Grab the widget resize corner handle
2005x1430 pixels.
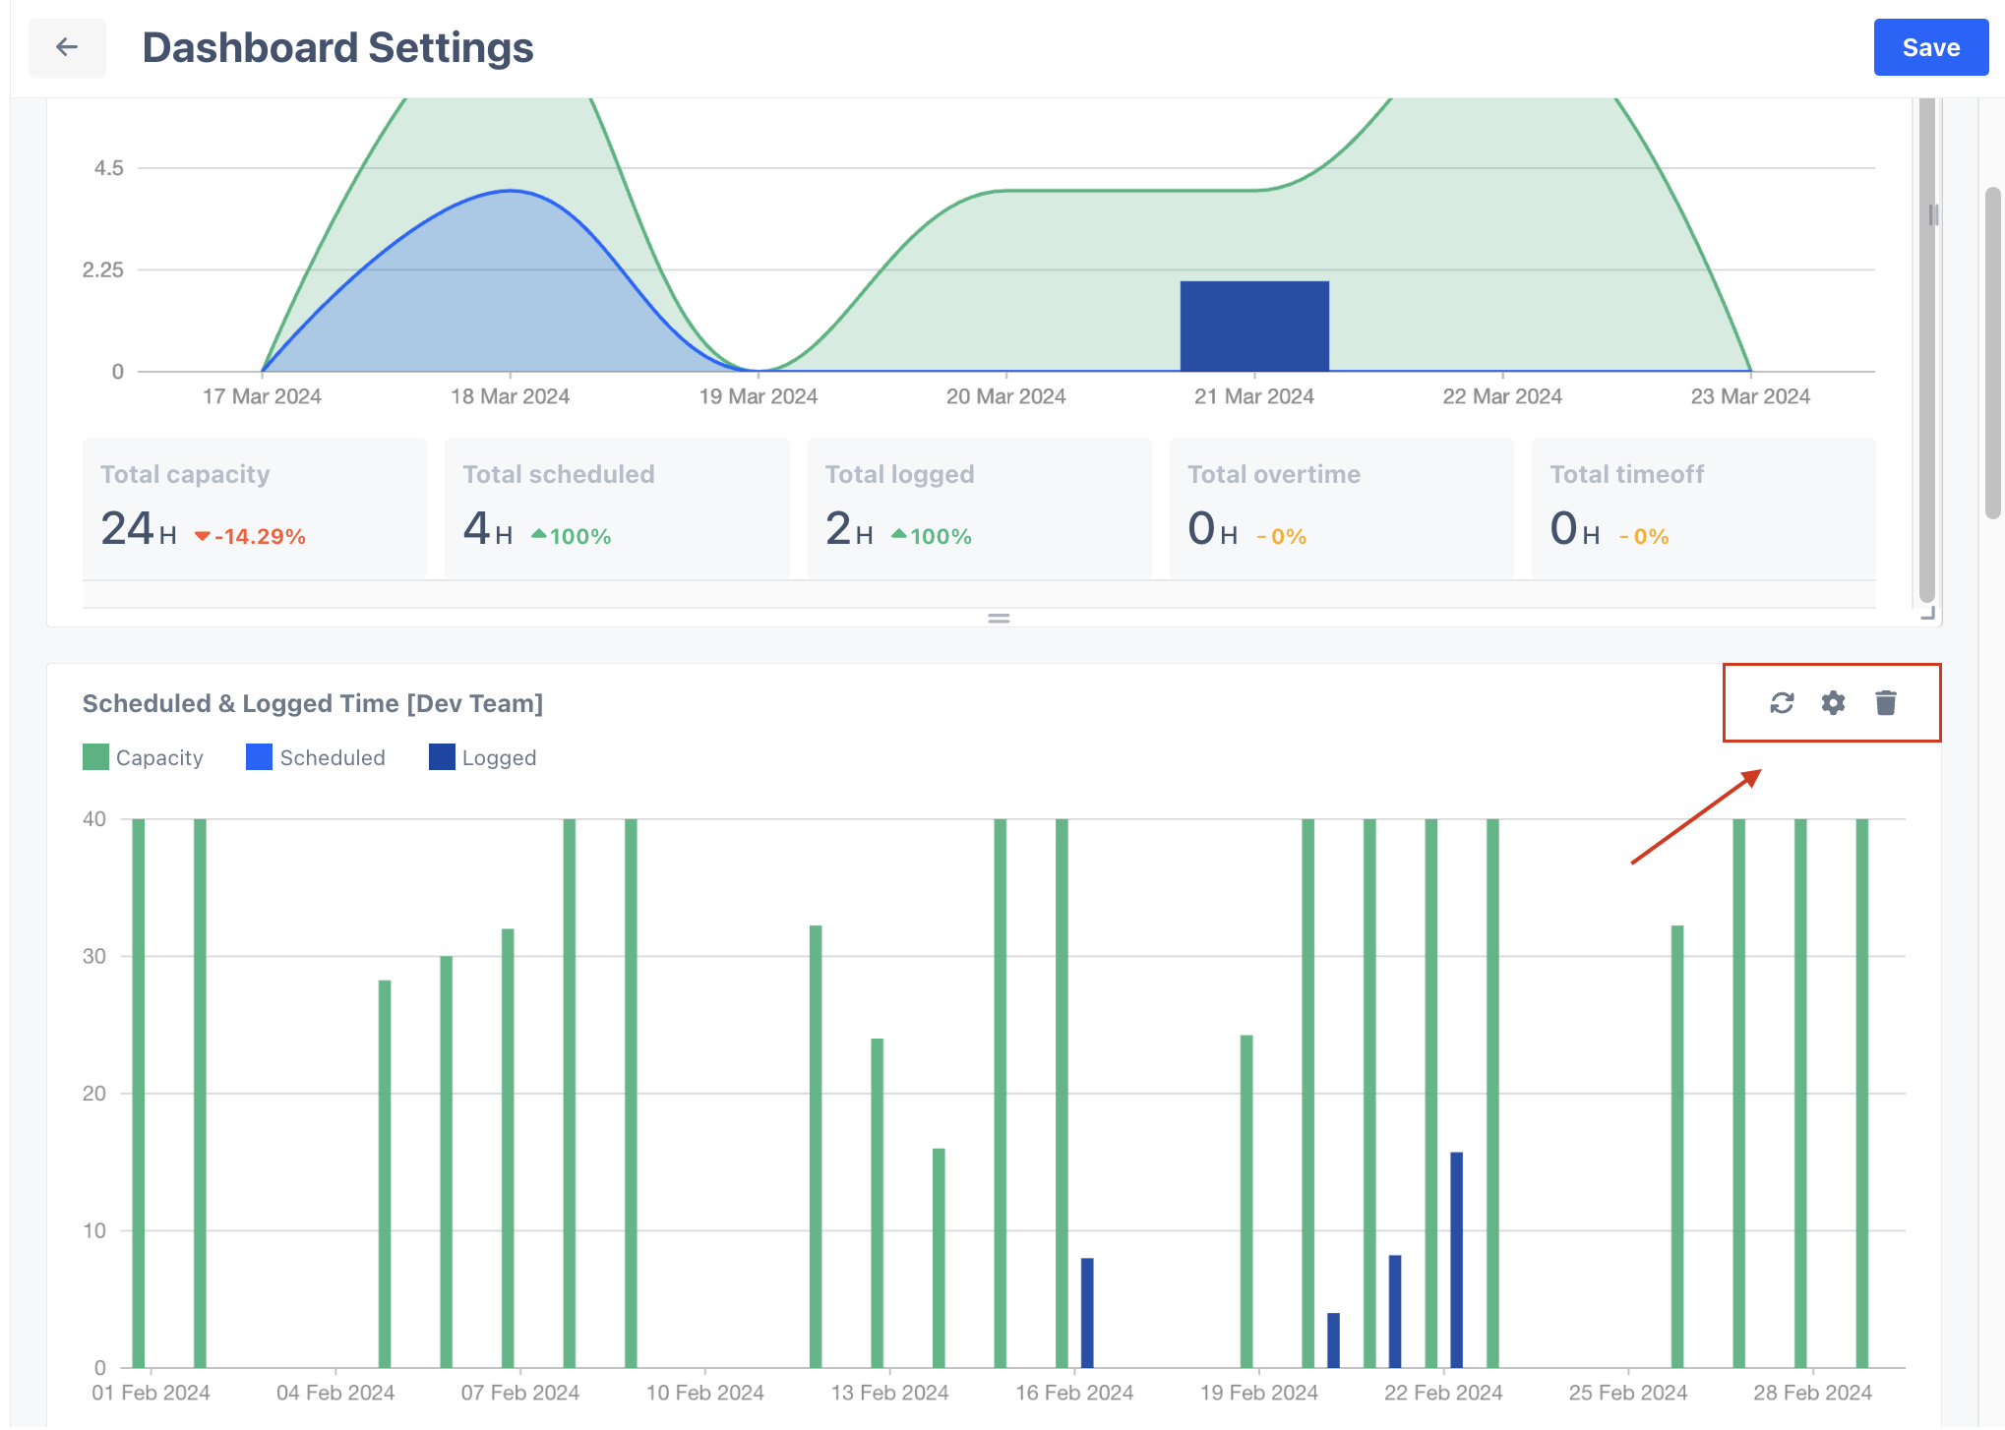1928,614
